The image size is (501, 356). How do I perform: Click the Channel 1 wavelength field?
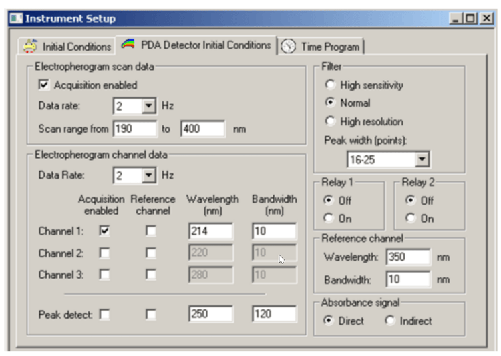210,231
